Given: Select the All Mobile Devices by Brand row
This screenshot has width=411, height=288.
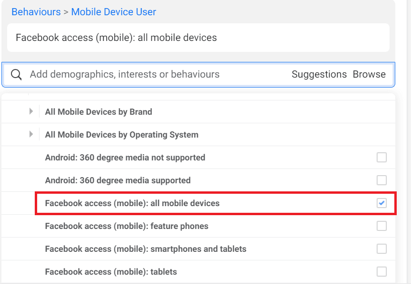Looking at the screenshot, I should click(99, 111).
